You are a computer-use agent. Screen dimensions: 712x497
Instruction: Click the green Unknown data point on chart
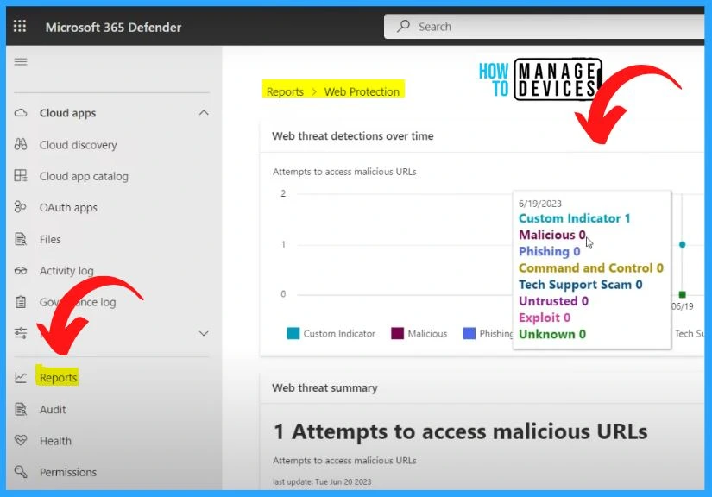pos(682,294)
